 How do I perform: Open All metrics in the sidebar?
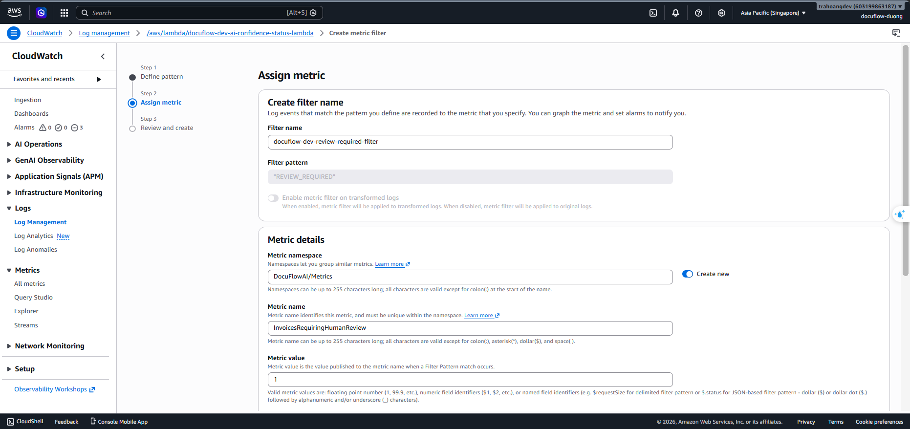coord(29,284)
